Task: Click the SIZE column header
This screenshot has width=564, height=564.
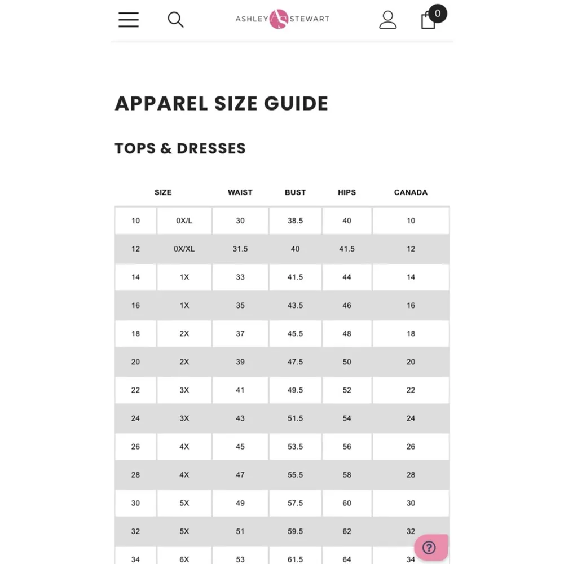Action: (x=163, y=192)
